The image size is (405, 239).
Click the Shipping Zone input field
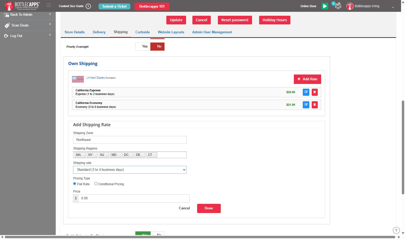130,140
